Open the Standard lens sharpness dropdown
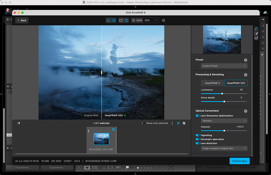This screenshot has width=271, height=175. (224, 121)
